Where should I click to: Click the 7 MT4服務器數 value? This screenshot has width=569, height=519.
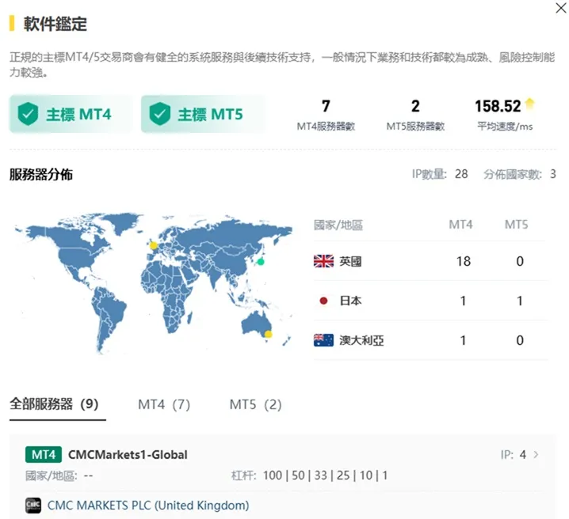326,106
